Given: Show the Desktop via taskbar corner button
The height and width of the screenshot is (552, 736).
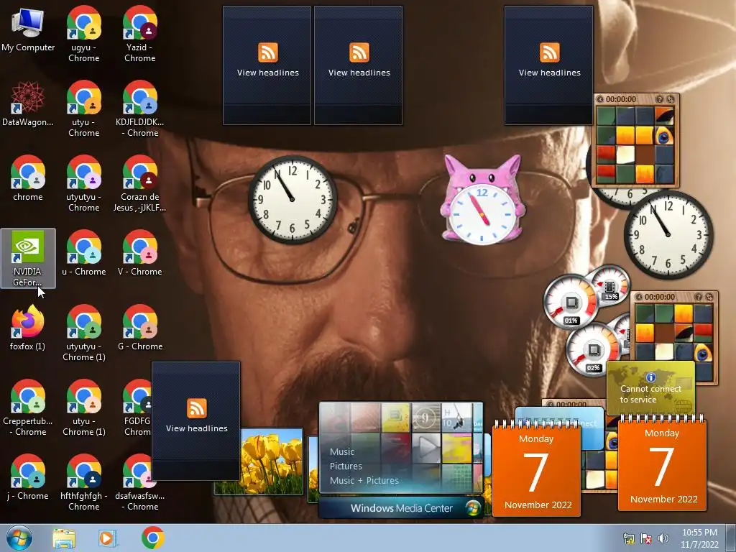Looking at the screenshot, I should click(x=731, y=538).
